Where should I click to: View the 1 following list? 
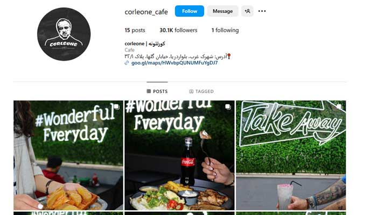click(225, 30)
